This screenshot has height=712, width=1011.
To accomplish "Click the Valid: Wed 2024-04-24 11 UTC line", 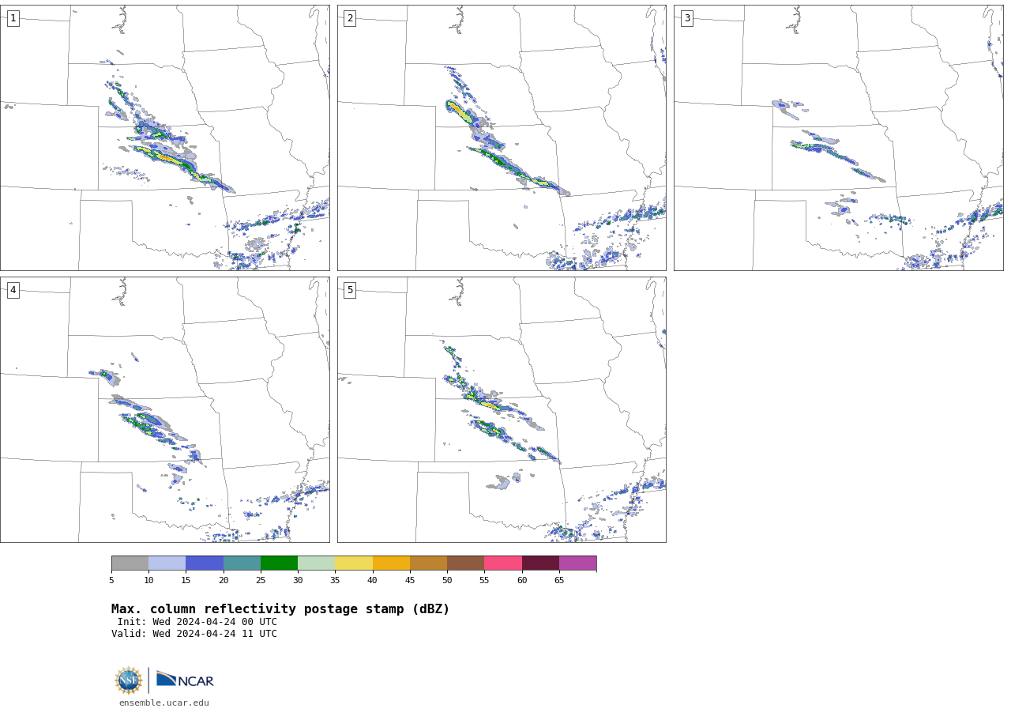I will coord(194,634).
